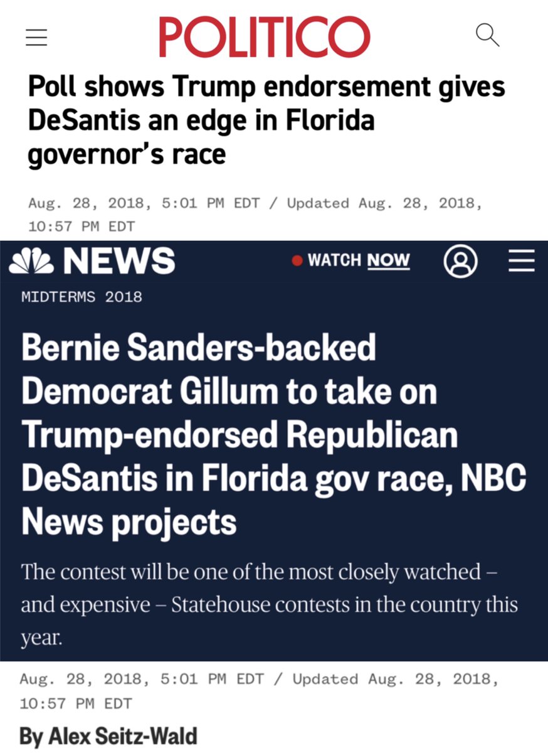Image resolution: width=548 pixels, height=753 pixels.
Task: Click the red live dot beside WATCH NOW
Action: point(297,261)
